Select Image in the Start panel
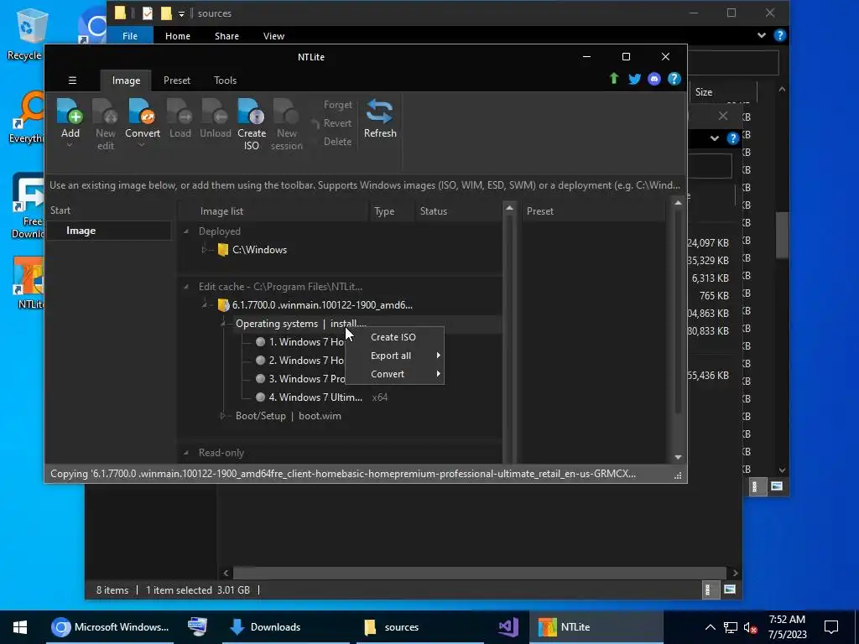Viewport: 859px width, 644px height. [x=108, y=231]
